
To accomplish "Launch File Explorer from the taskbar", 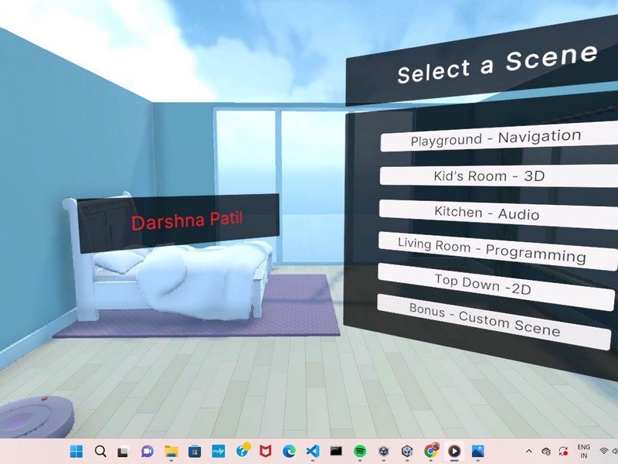I will 171,451.
